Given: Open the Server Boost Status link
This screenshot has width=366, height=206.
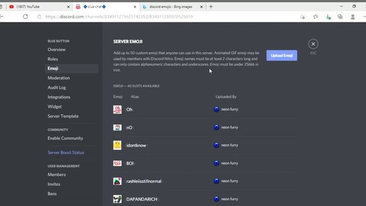Looking at the screenshot, I should coord(66,153).
